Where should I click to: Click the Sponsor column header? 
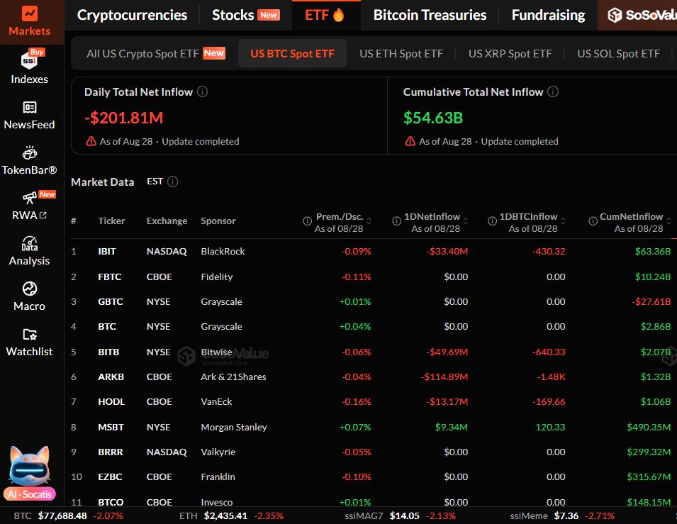[218, 221]
